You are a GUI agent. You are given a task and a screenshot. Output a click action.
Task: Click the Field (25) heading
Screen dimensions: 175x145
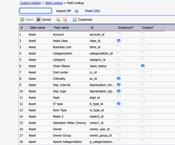pyautogui.click(x=92, y=11)
